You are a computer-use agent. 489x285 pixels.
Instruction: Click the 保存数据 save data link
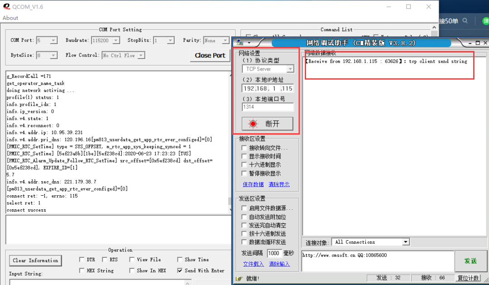tap(253, 184)
